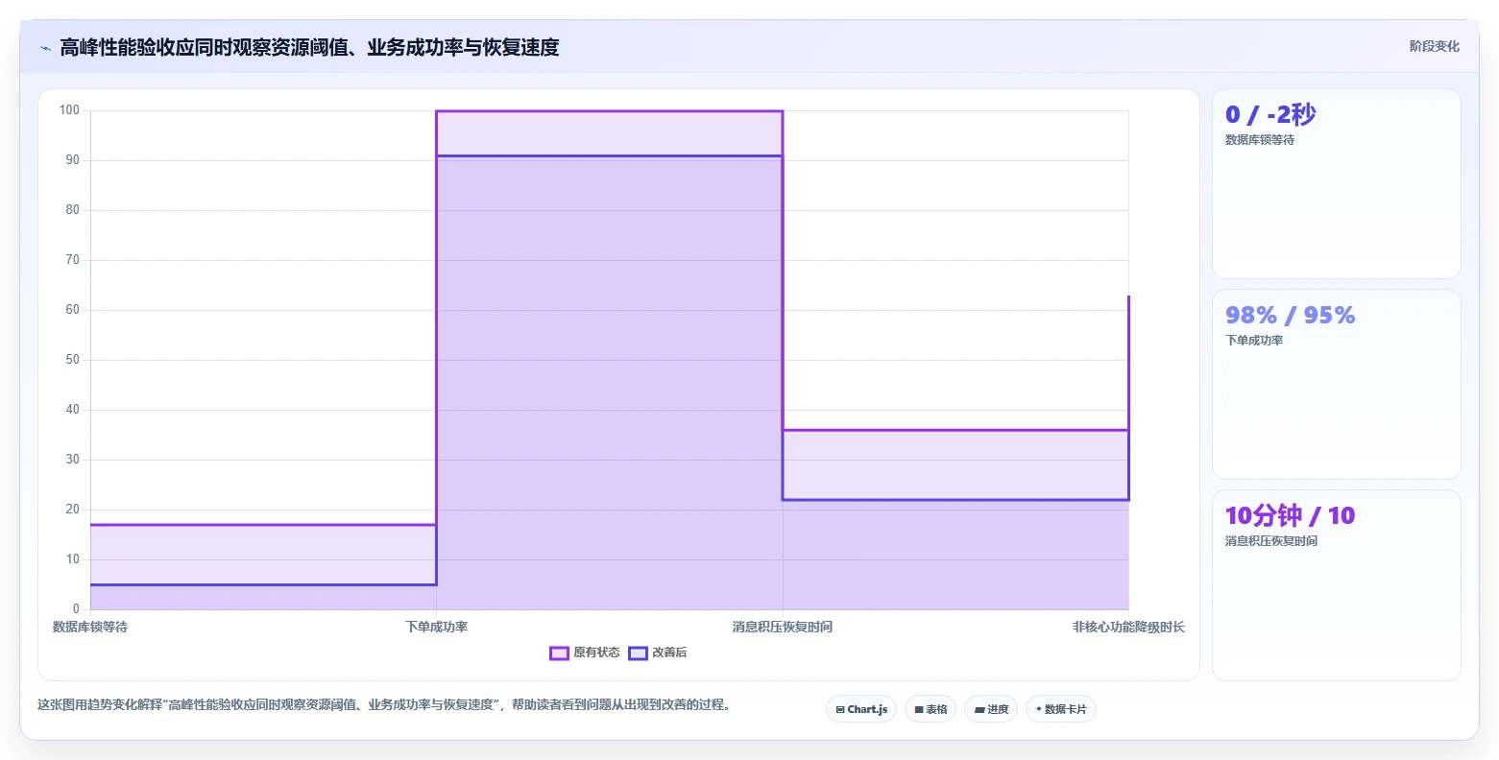Viewport: 1499px width, 760px height.
Task: Click the 非核心功能降级时长 x-axis label
Action: [1128, 627]
